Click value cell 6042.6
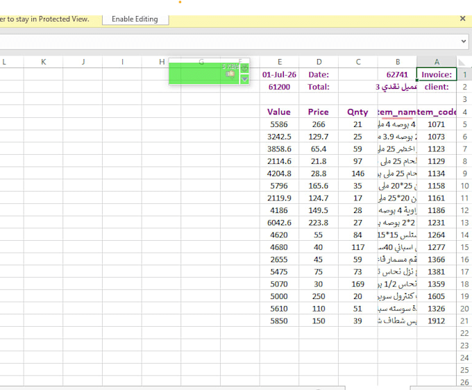This screenshot has height=390, width=472. tap(279, 223)
